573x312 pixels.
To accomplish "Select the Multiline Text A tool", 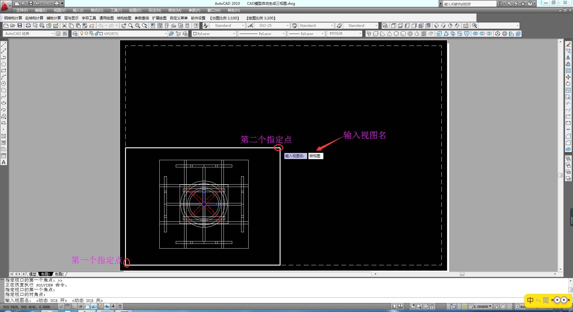I will (4, 163).
